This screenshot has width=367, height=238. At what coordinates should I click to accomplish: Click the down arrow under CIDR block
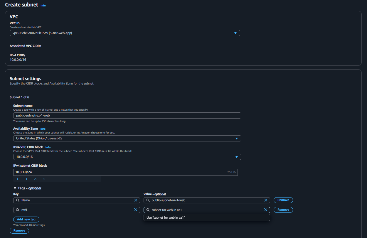pyautogui.click(x=44, y=179)
